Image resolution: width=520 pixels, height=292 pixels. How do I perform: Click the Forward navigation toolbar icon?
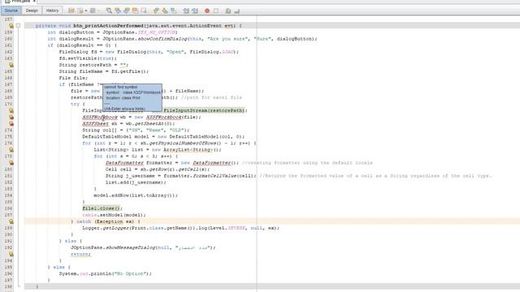93,11
